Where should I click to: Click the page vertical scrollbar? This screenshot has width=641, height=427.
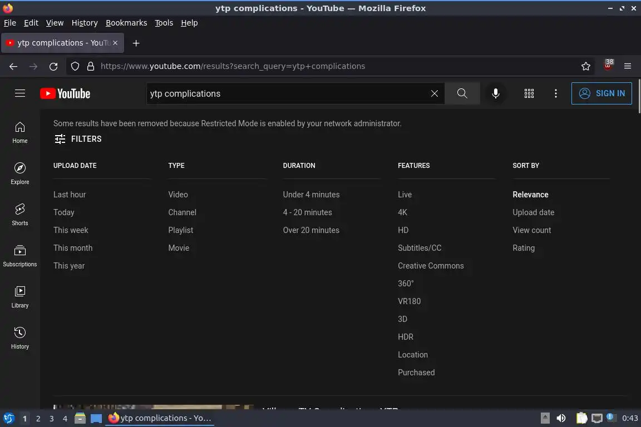tap(639, 97)
